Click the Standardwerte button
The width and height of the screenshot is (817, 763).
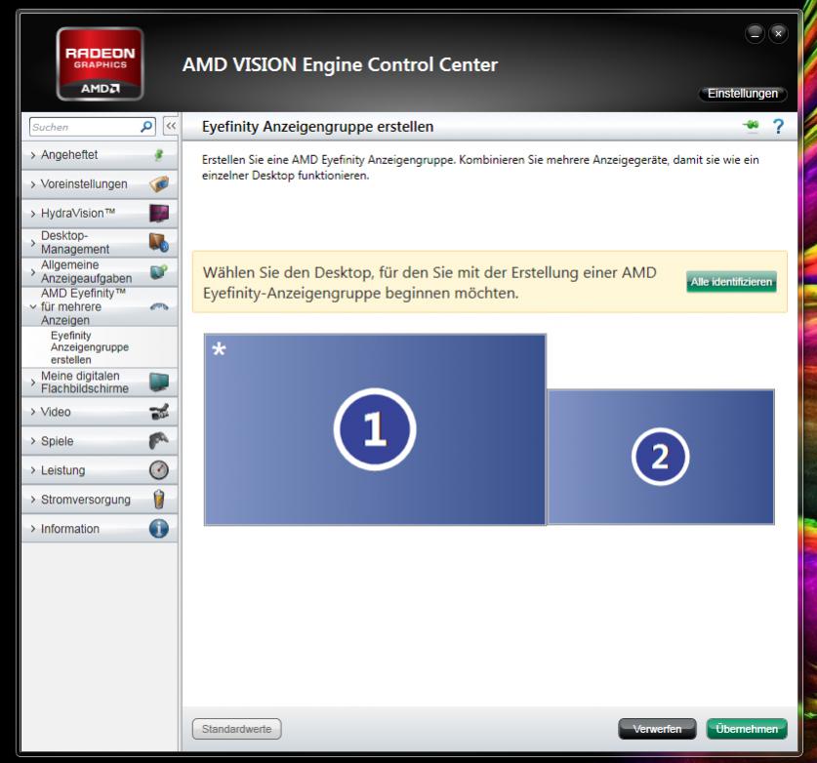tap(236, 729)
